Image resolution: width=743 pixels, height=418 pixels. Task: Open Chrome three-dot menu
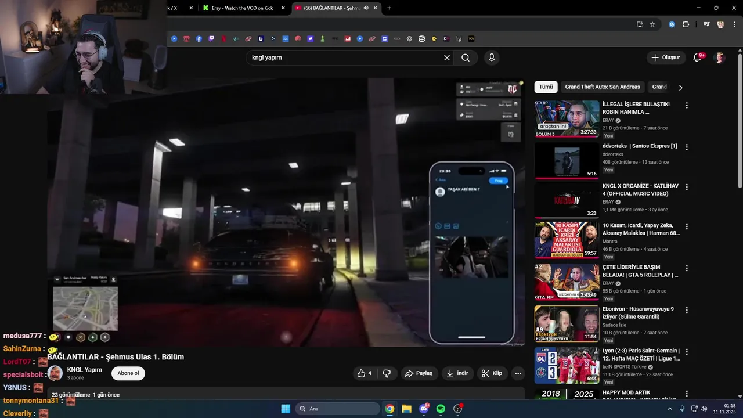[734, 24]
